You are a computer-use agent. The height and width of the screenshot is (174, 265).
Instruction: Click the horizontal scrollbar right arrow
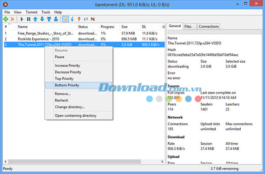162,162
